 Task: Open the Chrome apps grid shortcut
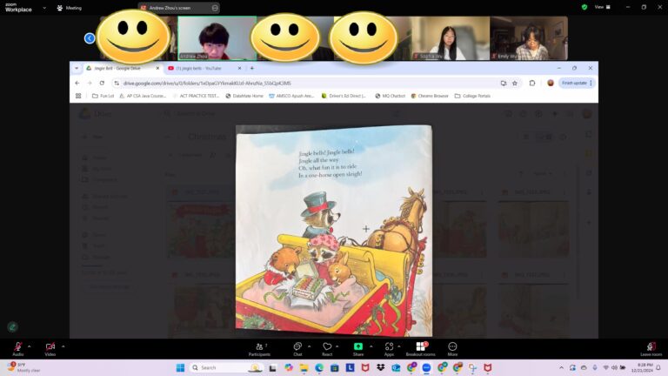(78, 96)
